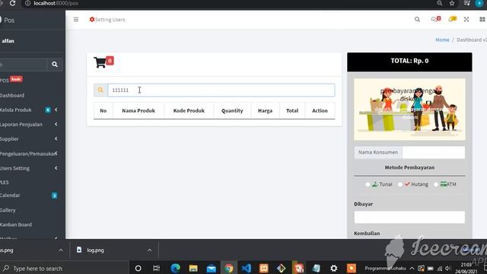Expand Pengeluaran/Pemasukan menu
The height and width of the screenshot is (274, 487).
pos(30,154)
